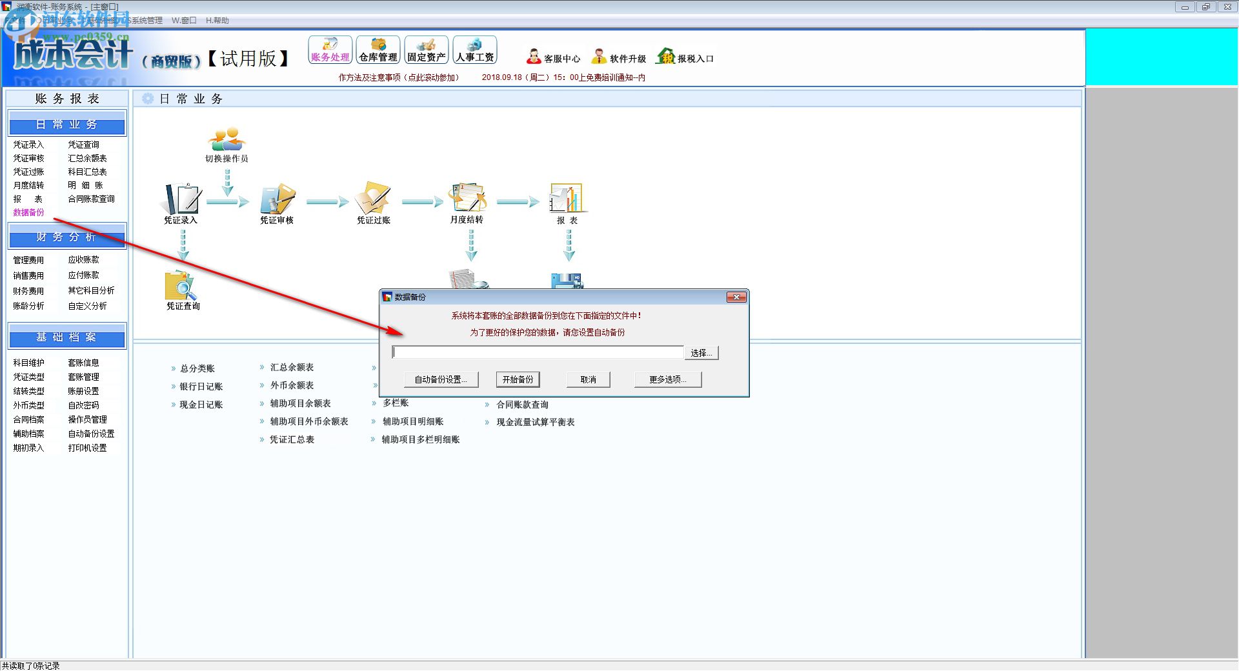Open 凭证审核 in the sidebar
The height and width of the screenshot is (671, 1239).
(x=29, y=158)
